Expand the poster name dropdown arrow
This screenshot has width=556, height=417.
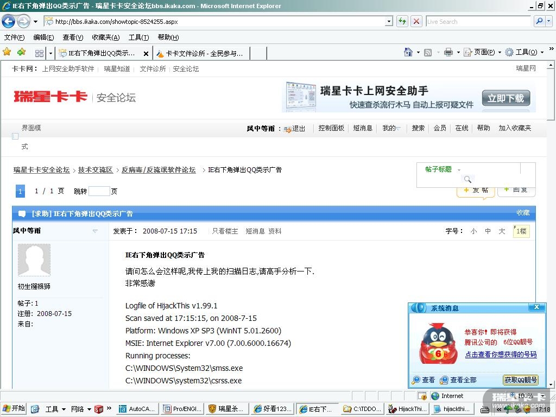[95, 231]
